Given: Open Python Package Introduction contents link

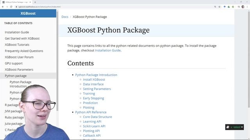Looking at the screenshot, I should (96, 75).
